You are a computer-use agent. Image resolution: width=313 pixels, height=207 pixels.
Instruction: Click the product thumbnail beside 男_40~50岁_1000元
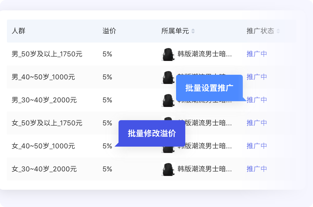click(x=168, y=77)
